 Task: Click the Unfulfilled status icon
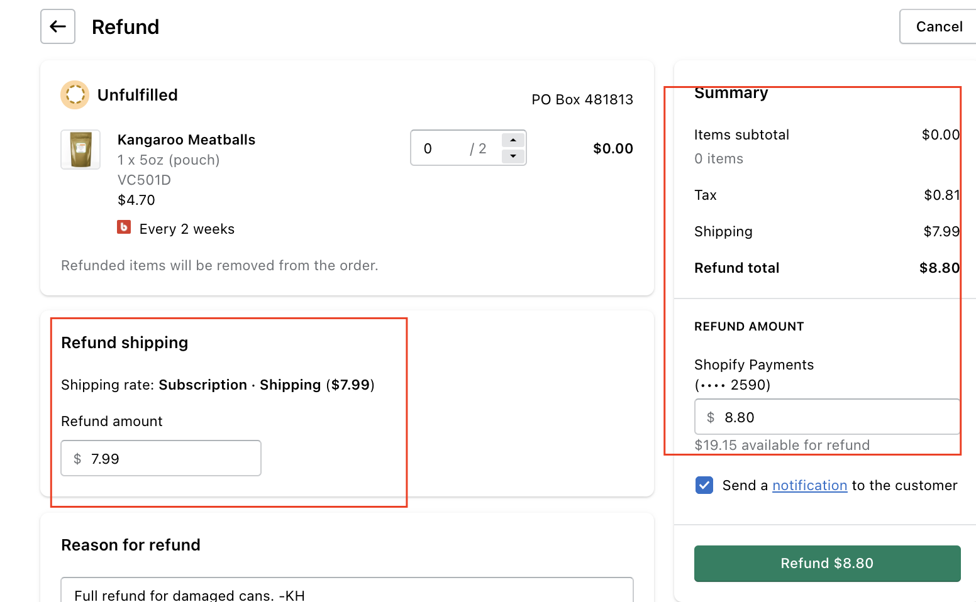pos(75,95)
